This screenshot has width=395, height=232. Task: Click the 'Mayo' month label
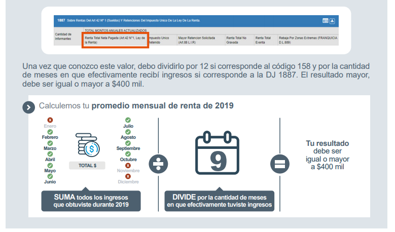coord(50,171)
